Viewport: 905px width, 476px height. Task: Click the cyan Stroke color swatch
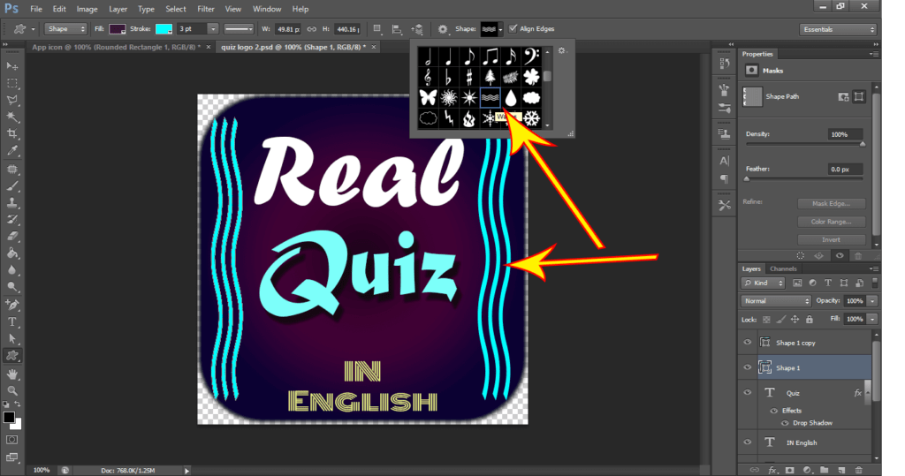coord(164,29)
